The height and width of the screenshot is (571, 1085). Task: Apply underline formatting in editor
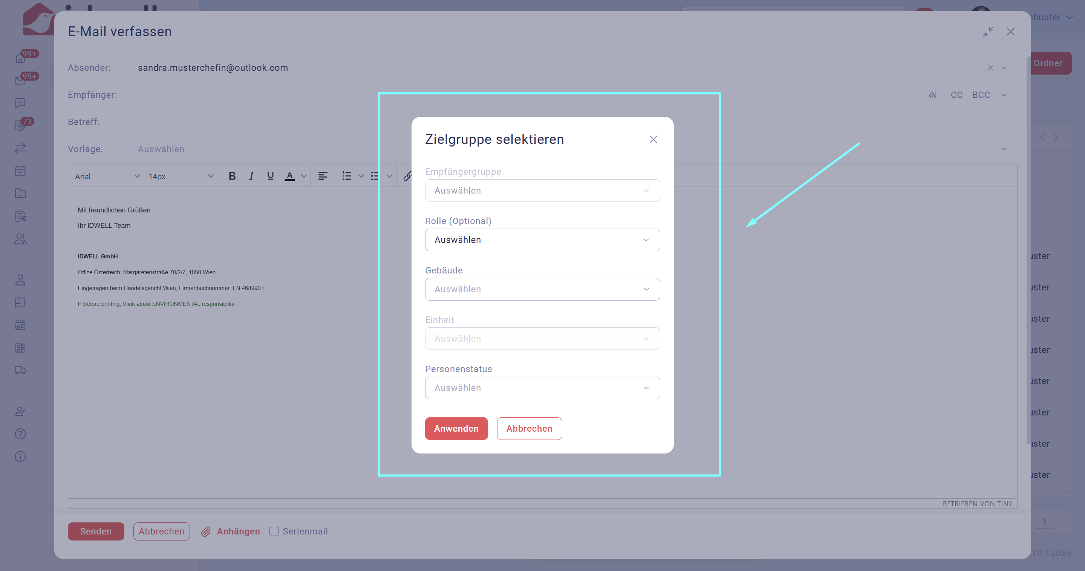click(271, 176)
